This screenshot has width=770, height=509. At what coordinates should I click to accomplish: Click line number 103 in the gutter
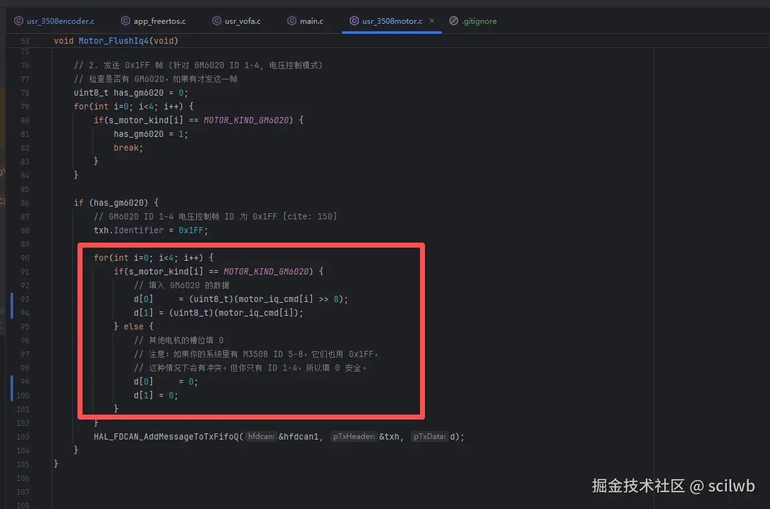pos(23,436)
